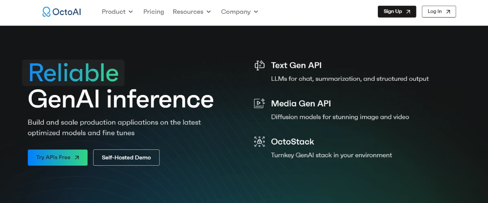Open the Text Gen API heading link

(x=296, y=65)
